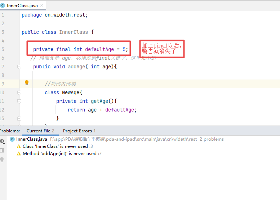280x200 pixels.
Task: Click the '2 problems' count text
Action: 212,139
